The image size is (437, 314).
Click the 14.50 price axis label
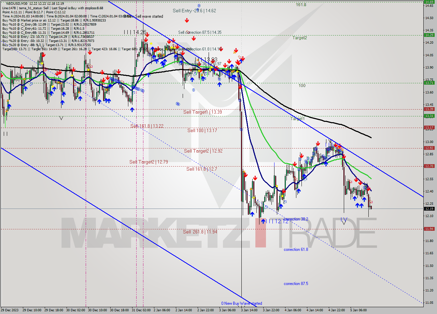coord(429,18)
